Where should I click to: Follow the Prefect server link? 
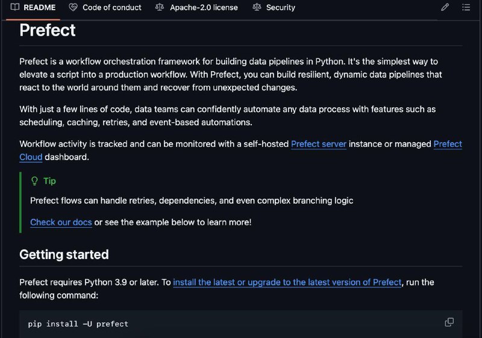pos(319,144)
